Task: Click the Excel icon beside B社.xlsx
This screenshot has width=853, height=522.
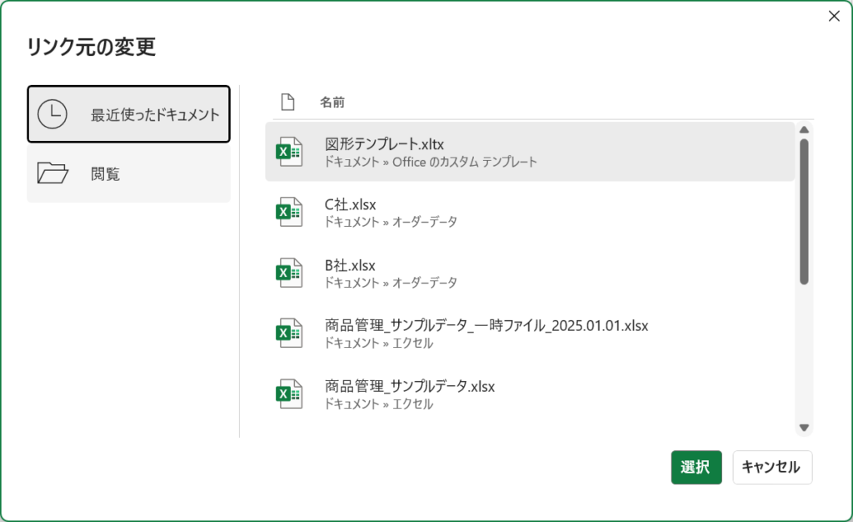Action: (289, 273)
